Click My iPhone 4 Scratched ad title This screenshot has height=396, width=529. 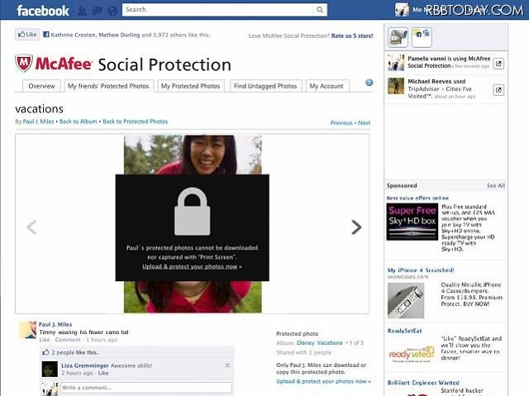point(421,270)
